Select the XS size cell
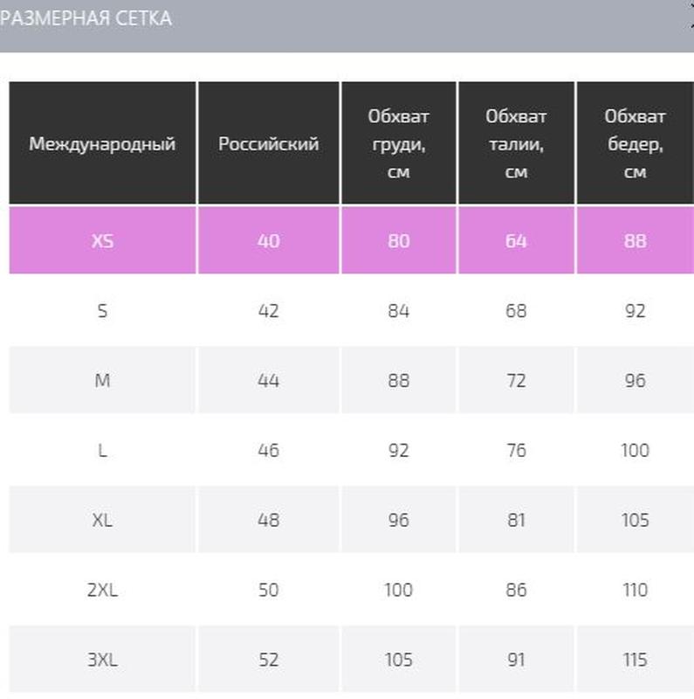This screenshot has width=694, height=699. (x=102, y=240)
